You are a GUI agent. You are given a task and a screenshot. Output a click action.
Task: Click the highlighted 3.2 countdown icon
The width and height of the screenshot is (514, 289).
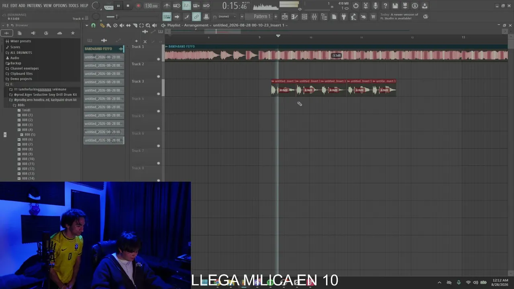[x=186, y=6]
